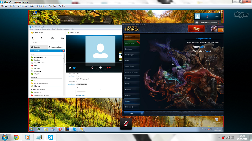Click the View link next to Alistar
This screenshot has width=252, height=141.
202,47
